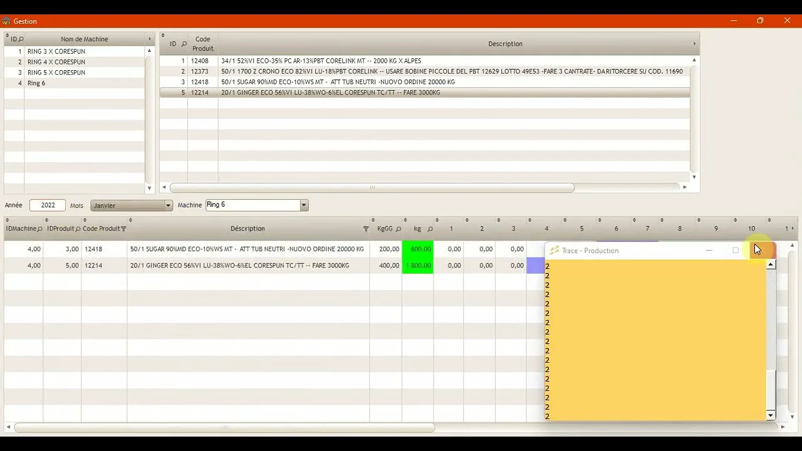Screen dimensions: 802x451
Task: Close the Trace - Production window
Action: point(763,251)
